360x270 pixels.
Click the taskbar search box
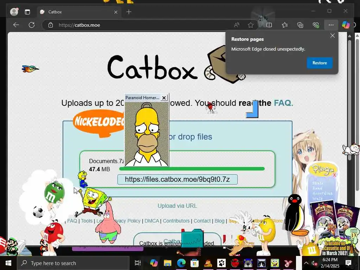pos(73,263)
